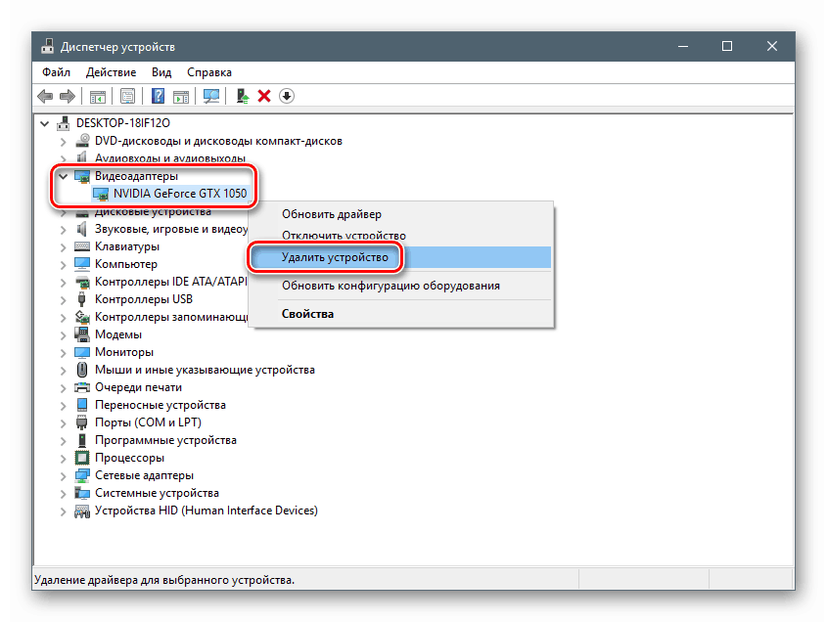
Task: Expand the Мониторы category
Action: [x=63, y=351]
